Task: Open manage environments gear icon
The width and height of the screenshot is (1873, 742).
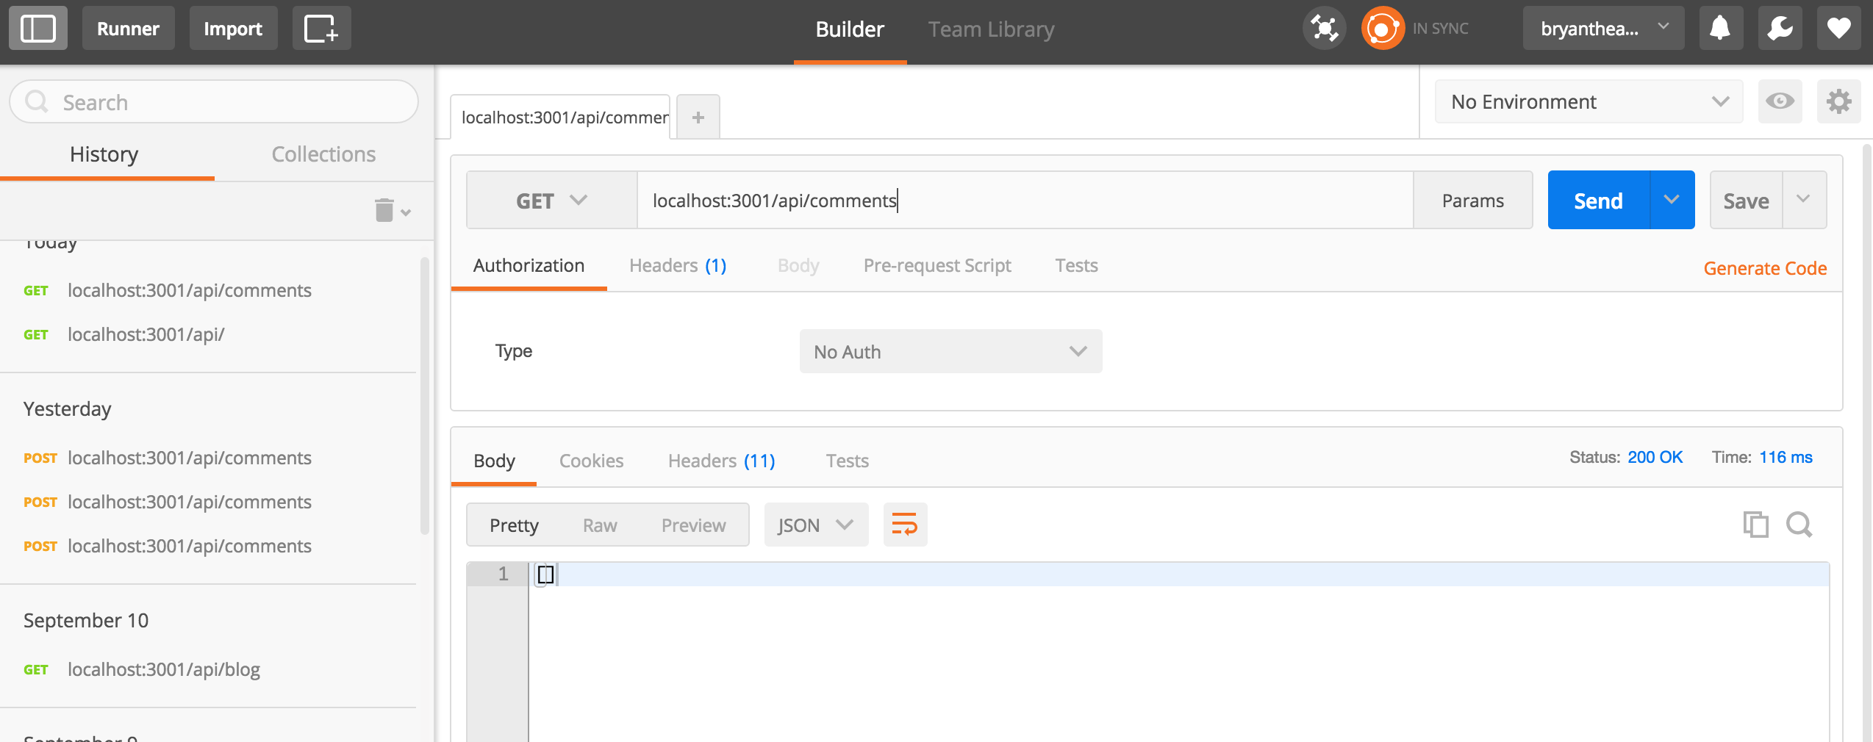Action: point(1838,101)
